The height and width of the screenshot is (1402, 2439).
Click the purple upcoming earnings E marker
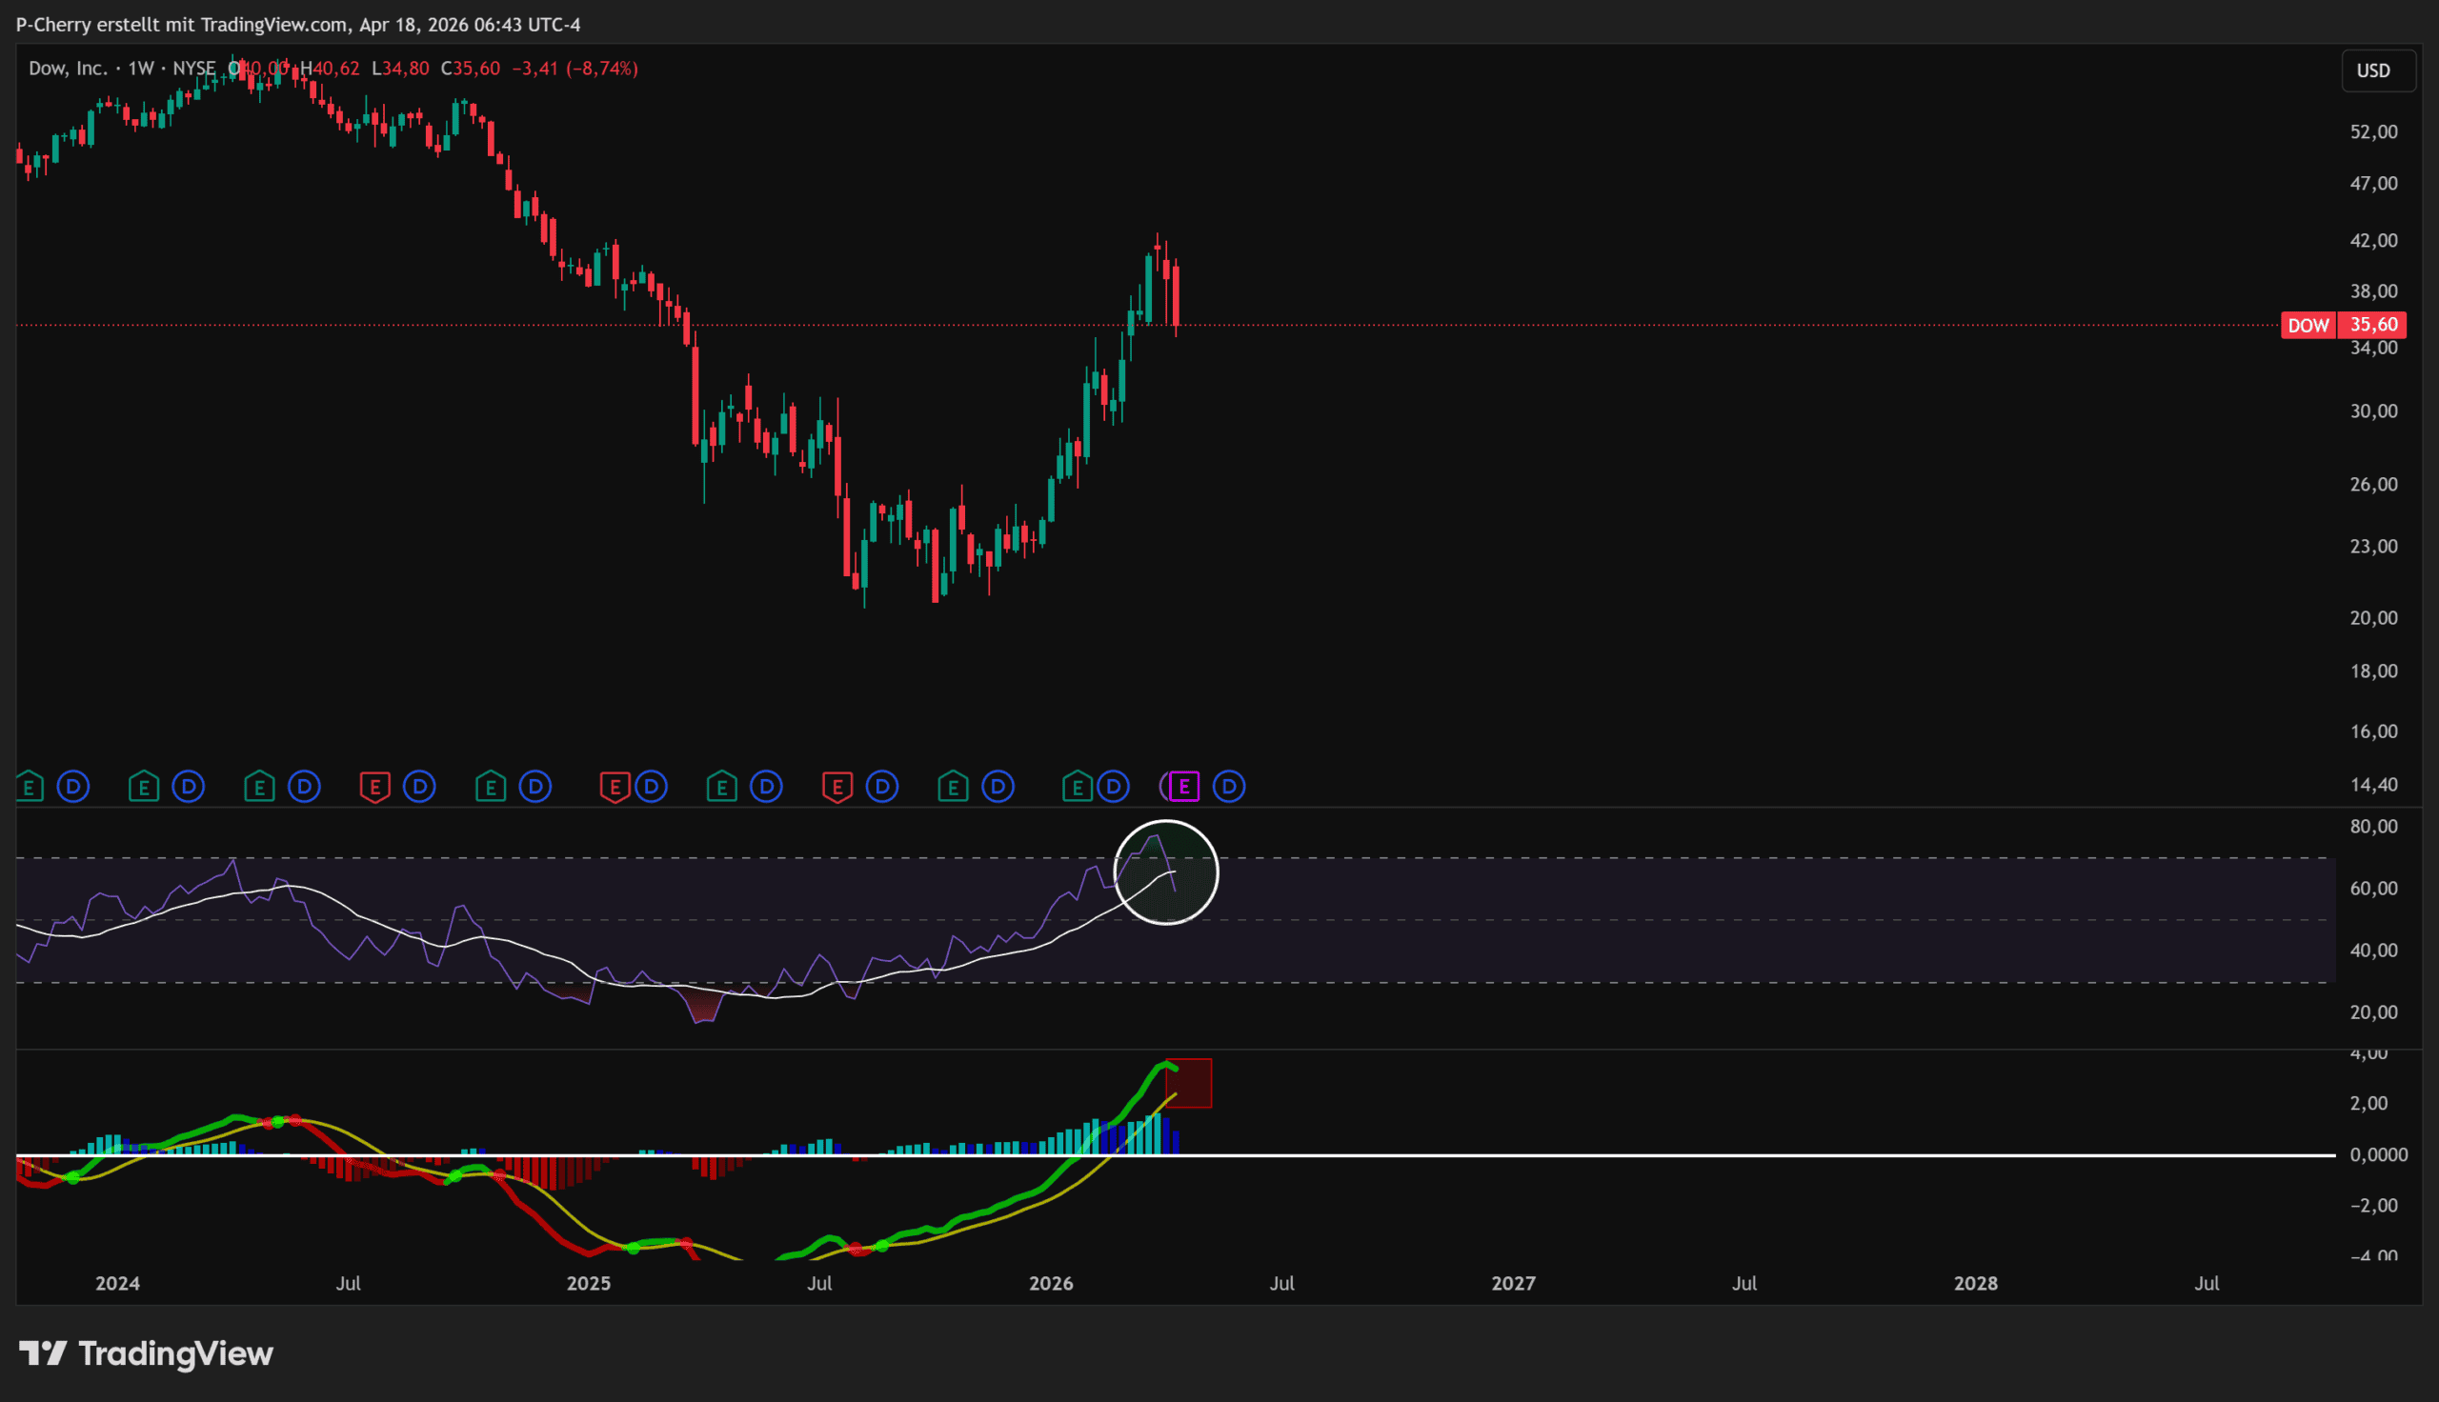coord(1183,787)
